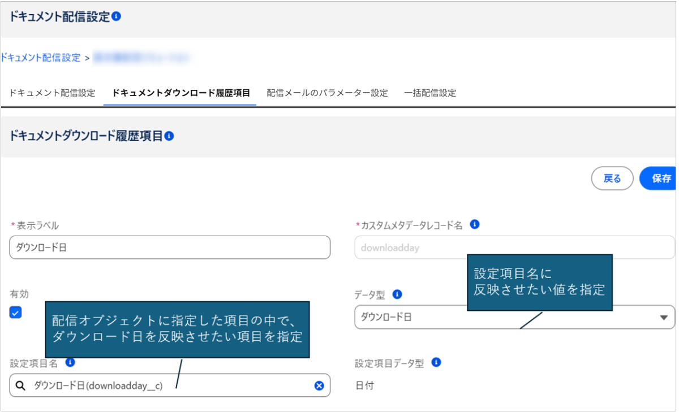Image resolution: width=679 pixels, height=412 pixels.
Task: Open the 配信メールのパラメーター設定 tab
Action: click(x=327, y=93)
